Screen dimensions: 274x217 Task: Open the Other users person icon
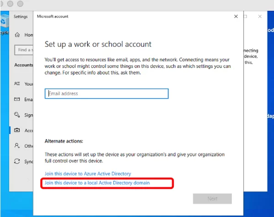[17, 145]
